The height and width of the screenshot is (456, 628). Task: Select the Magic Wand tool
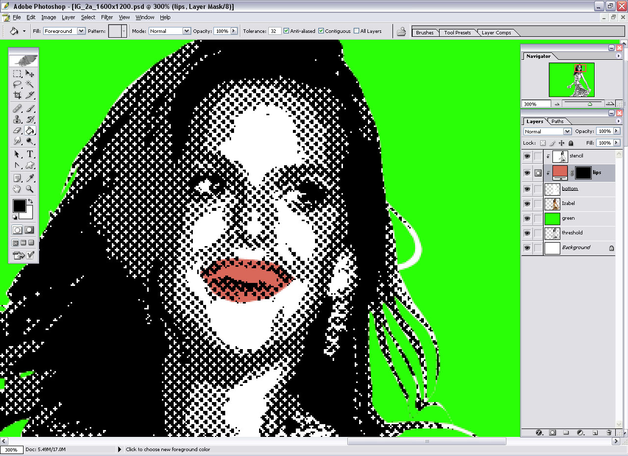(x=30, y=84)
